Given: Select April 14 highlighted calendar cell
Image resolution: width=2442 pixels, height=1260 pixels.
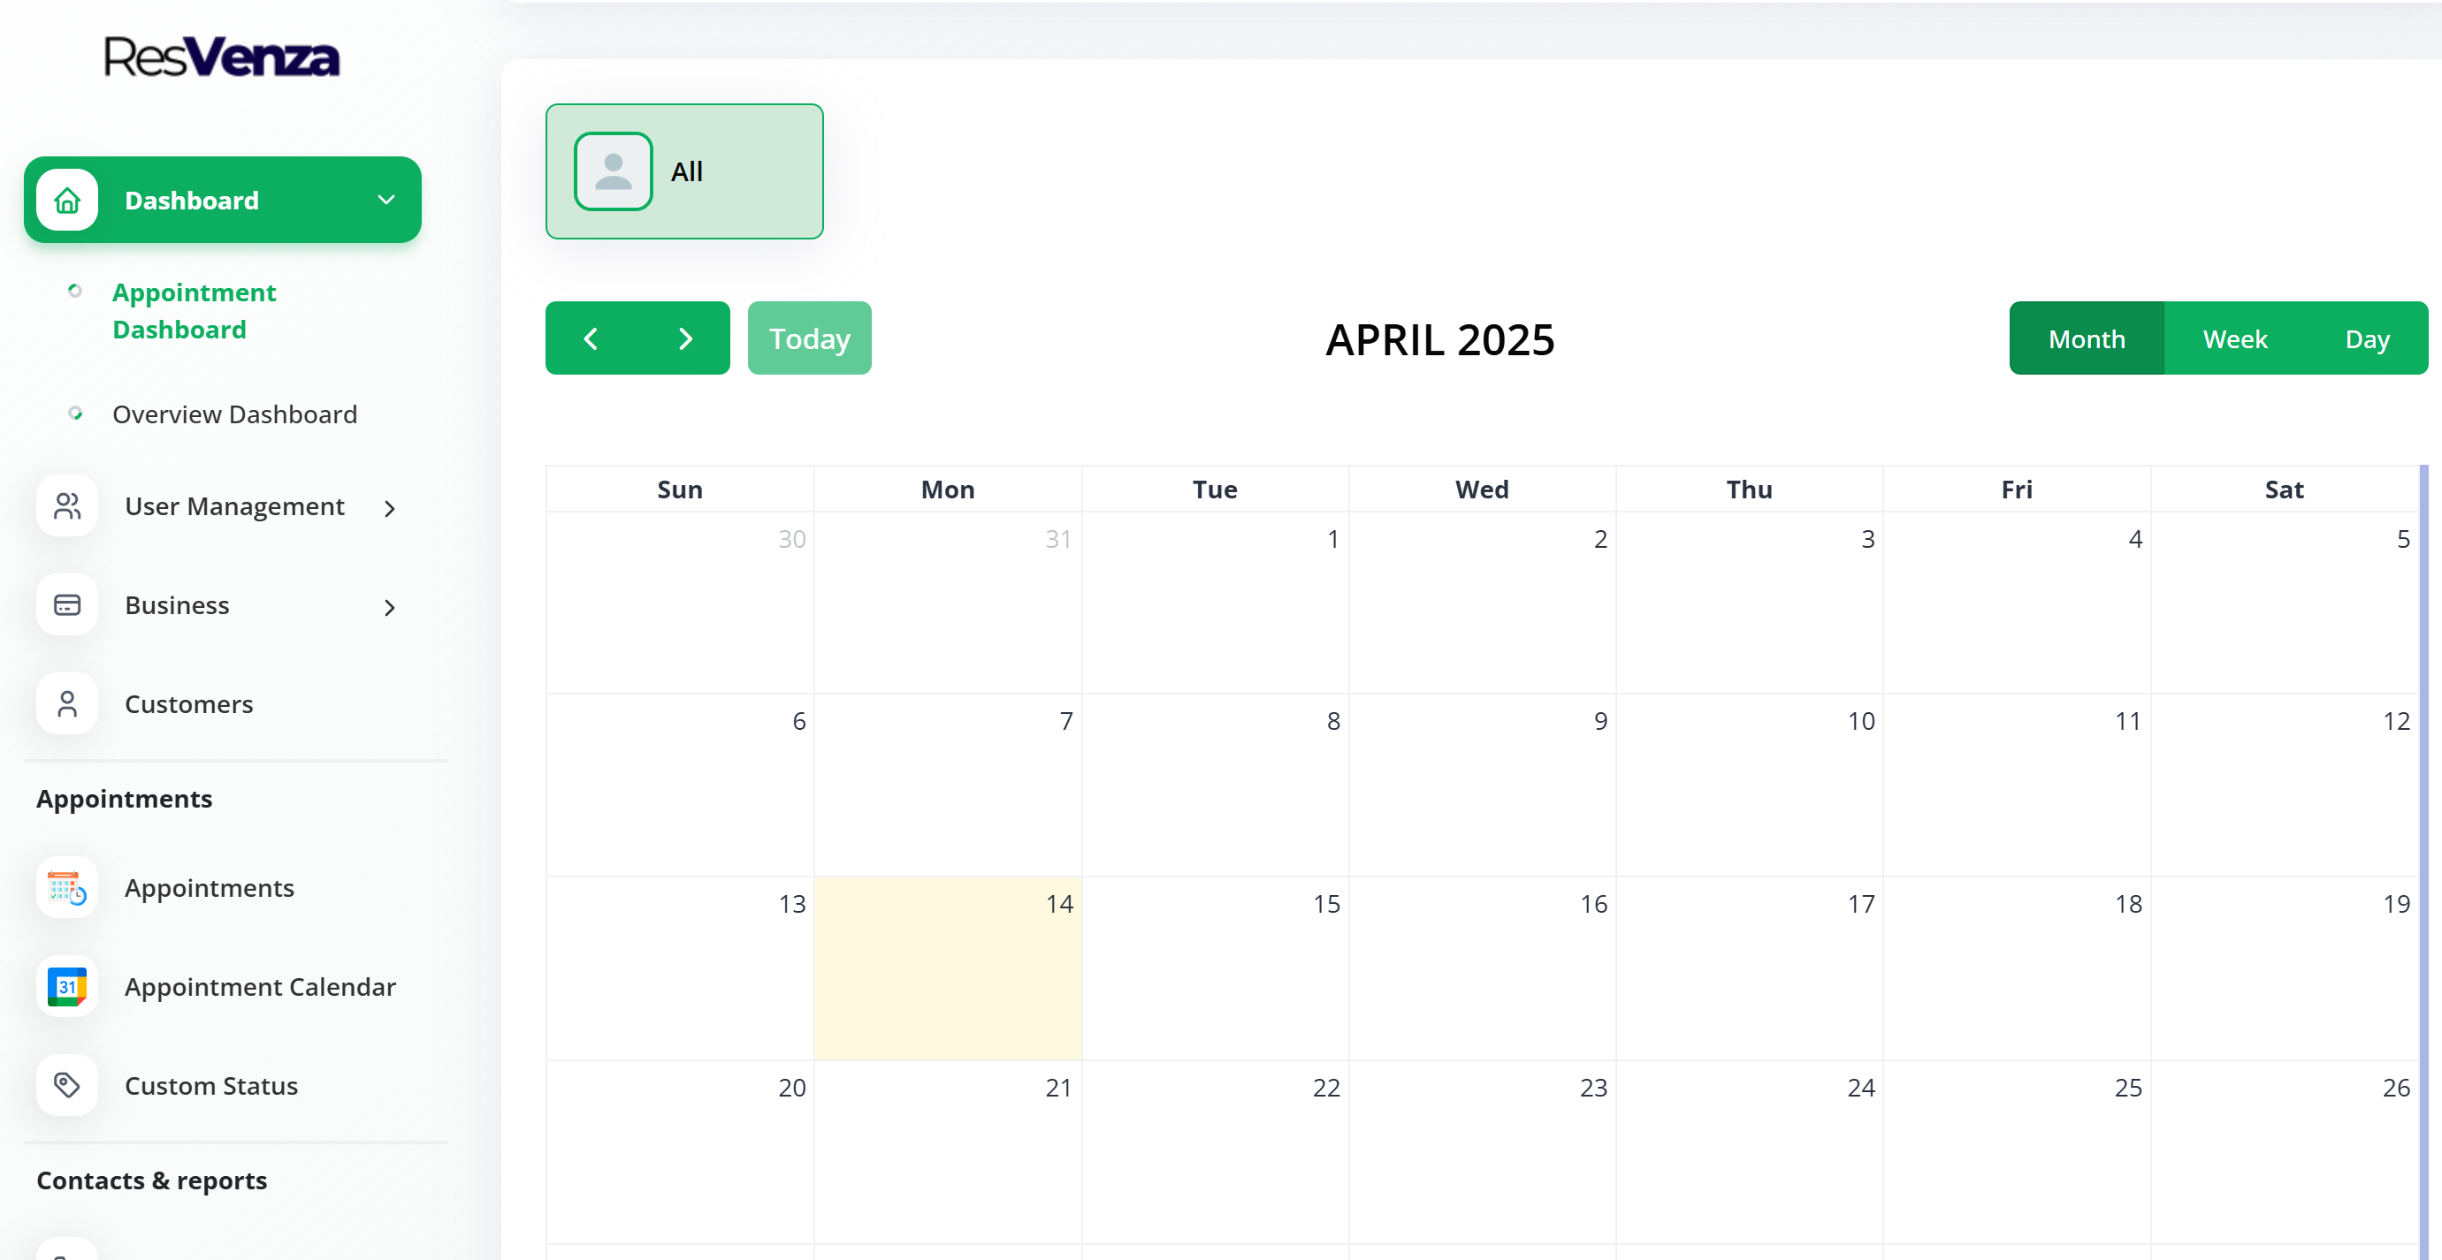Looking at the screenshot, I should [x=947, y=968].
